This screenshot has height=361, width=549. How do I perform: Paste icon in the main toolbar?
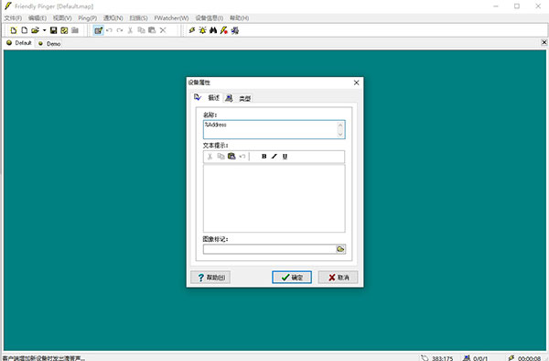point(152,30)
